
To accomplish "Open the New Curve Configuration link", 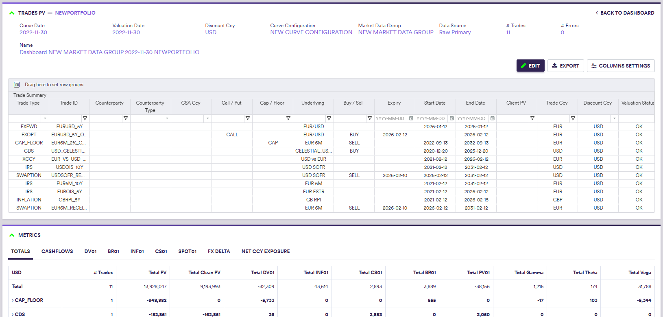I will (x=311, y=33).
